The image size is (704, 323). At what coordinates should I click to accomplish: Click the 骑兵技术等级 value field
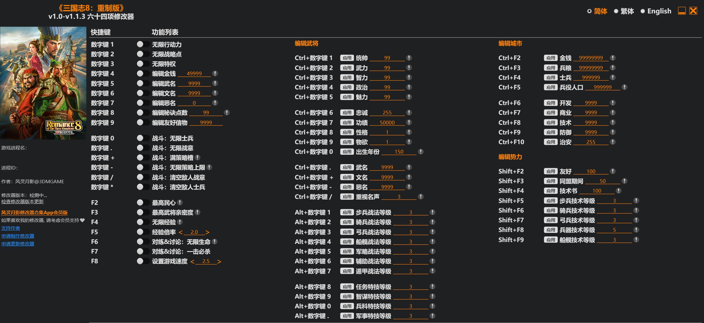pos(614,210)
